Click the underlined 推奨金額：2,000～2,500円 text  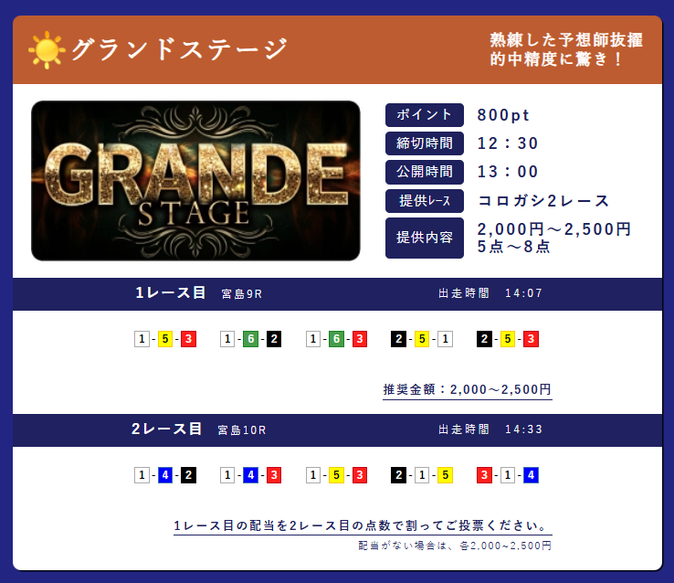(x=467, y=389)
